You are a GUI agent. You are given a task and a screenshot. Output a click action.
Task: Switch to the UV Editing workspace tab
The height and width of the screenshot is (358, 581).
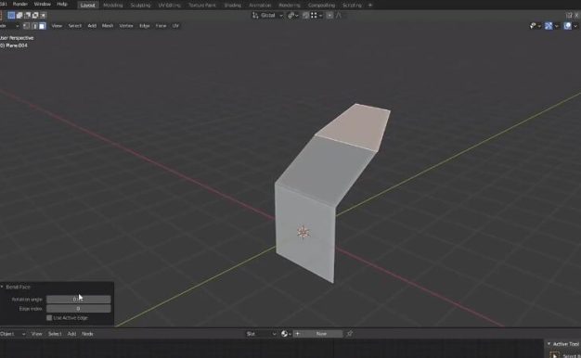click(169, 6)
